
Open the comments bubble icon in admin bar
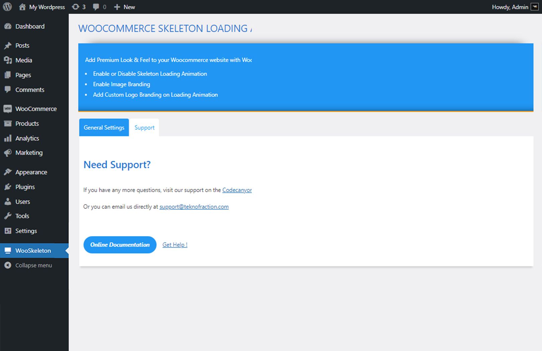click(96, 7)
